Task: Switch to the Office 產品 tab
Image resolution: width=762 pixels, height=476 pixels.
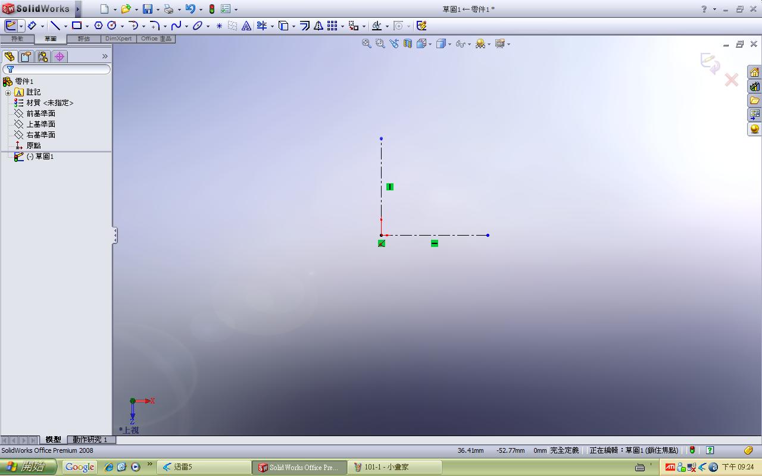Action: tap(156, 39)
